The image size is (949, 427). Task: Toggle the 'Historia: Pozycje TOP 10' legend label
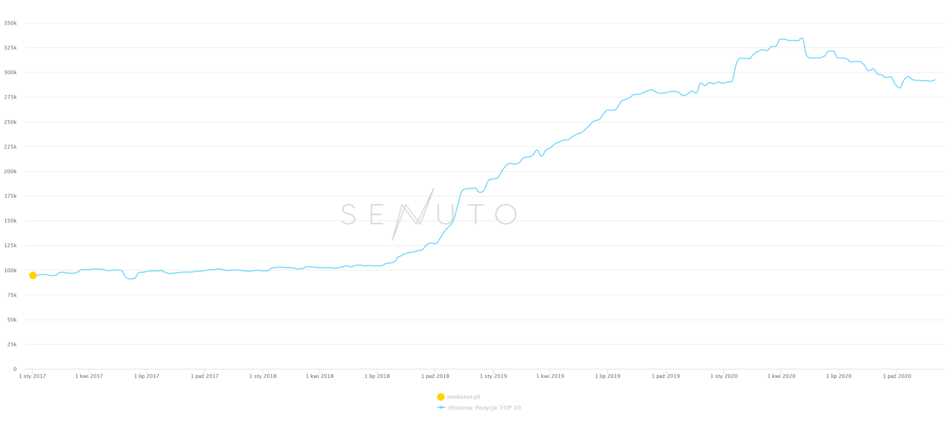pos(484,408)
